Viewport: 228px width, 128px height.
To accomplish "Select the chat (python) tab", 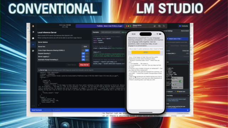I will pyautogui.click(x=116, y=32).
